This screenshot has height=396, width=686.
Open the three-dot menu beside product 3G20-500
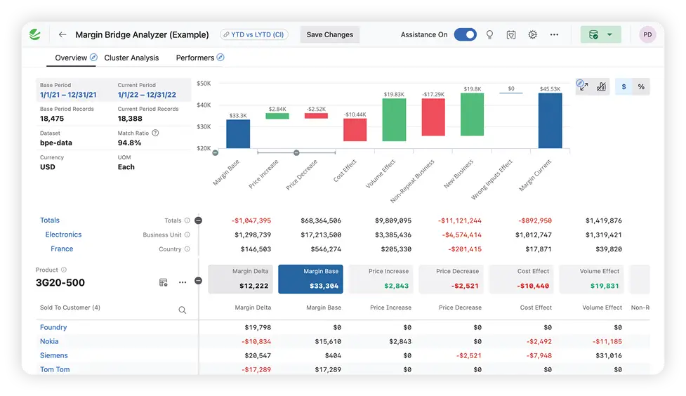tap(183, 282)
